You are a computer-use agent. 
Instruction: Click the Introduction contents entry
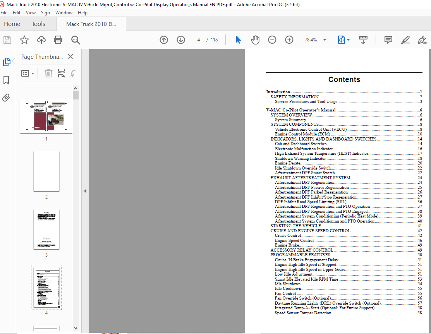click(x=344, y=92)
